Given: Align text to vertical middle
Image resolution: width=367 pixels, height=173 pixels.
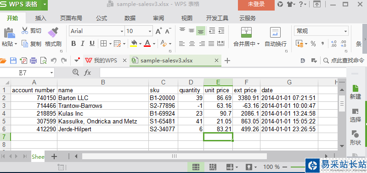Looking at the screenshot, I should tap(192, 31).
